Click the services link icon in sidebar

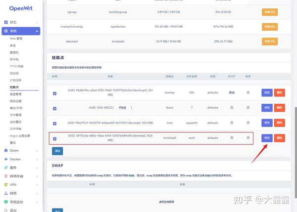[x=6, y=168]
